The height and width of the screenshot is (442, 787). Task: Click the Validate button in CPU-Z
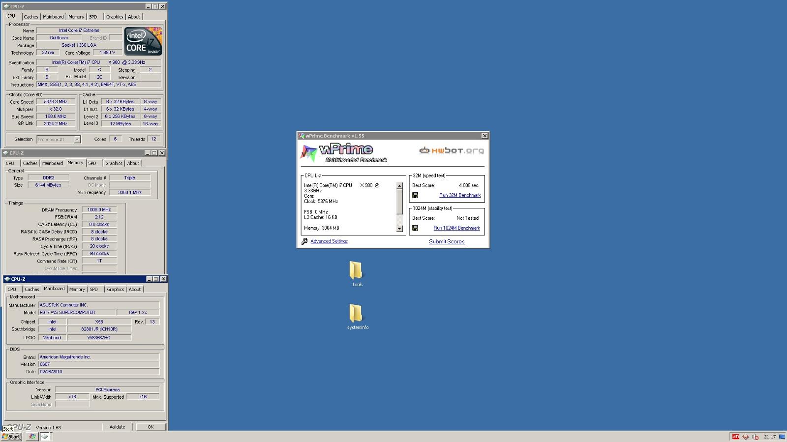pos(117,427)
